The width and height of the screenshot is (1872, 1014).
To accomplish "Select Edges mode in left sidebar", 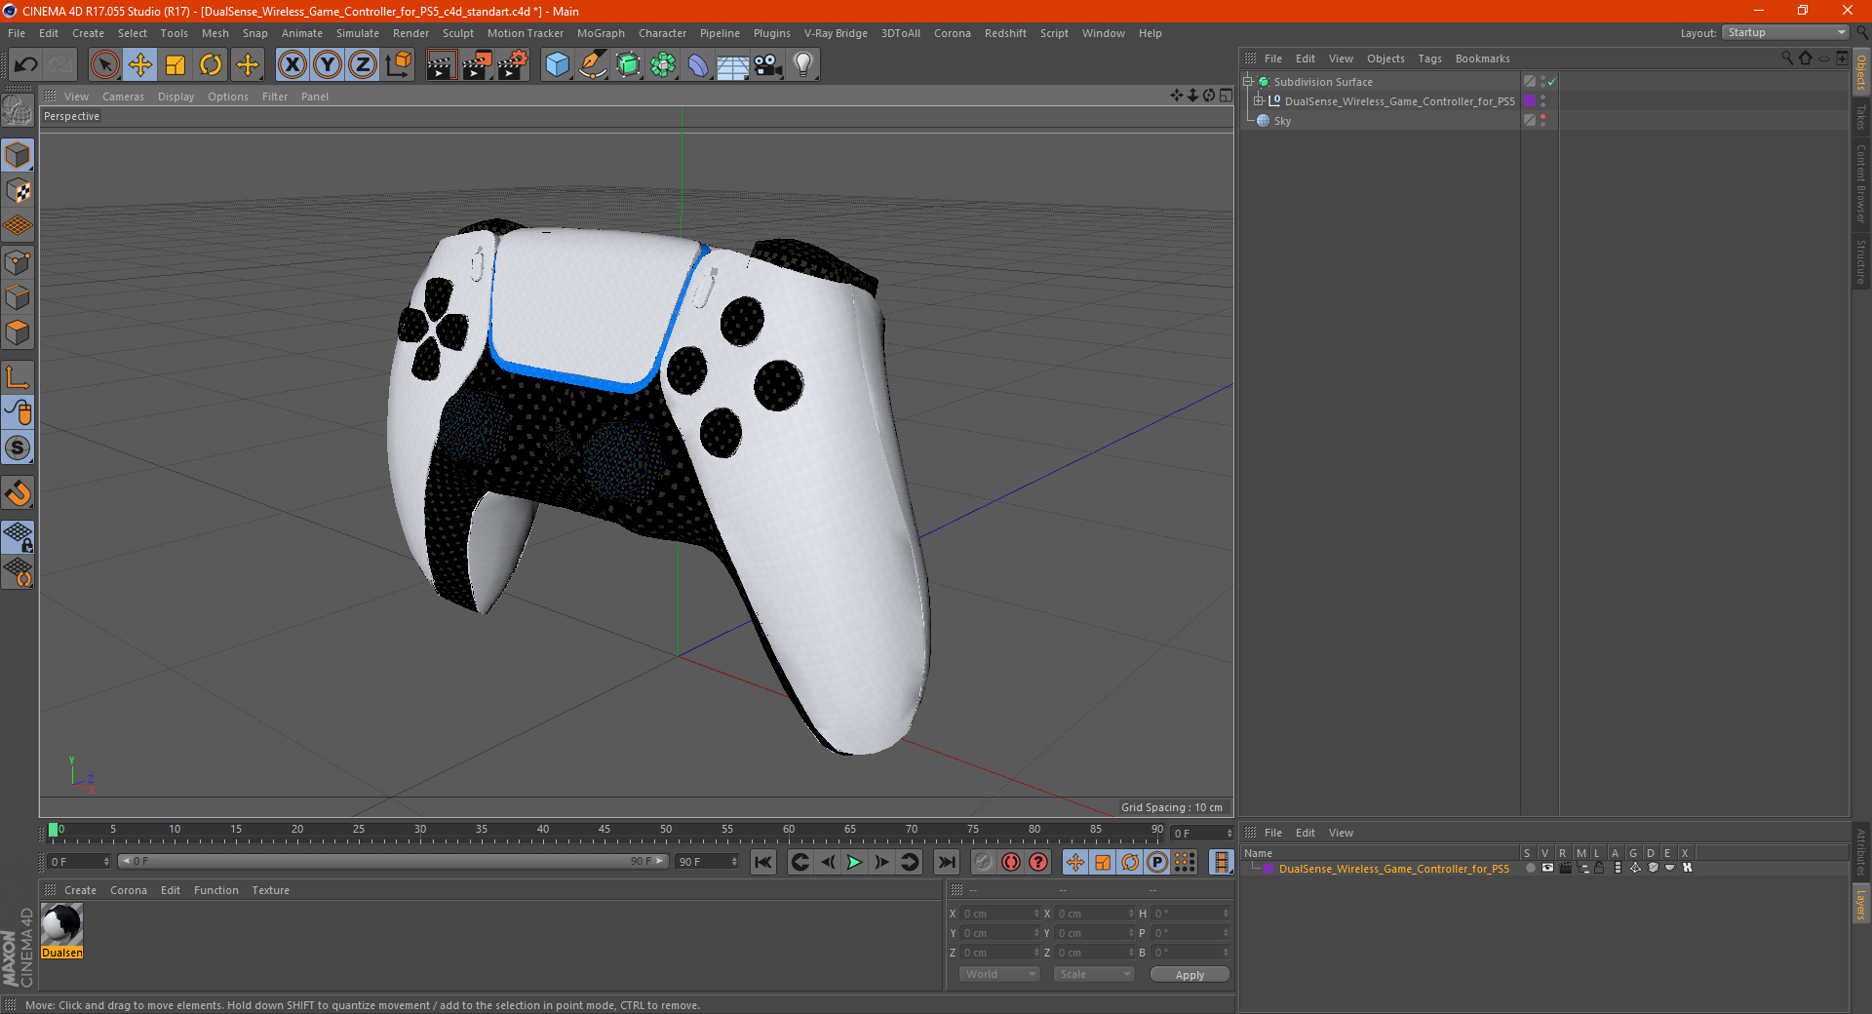I will tap(18, 297).
